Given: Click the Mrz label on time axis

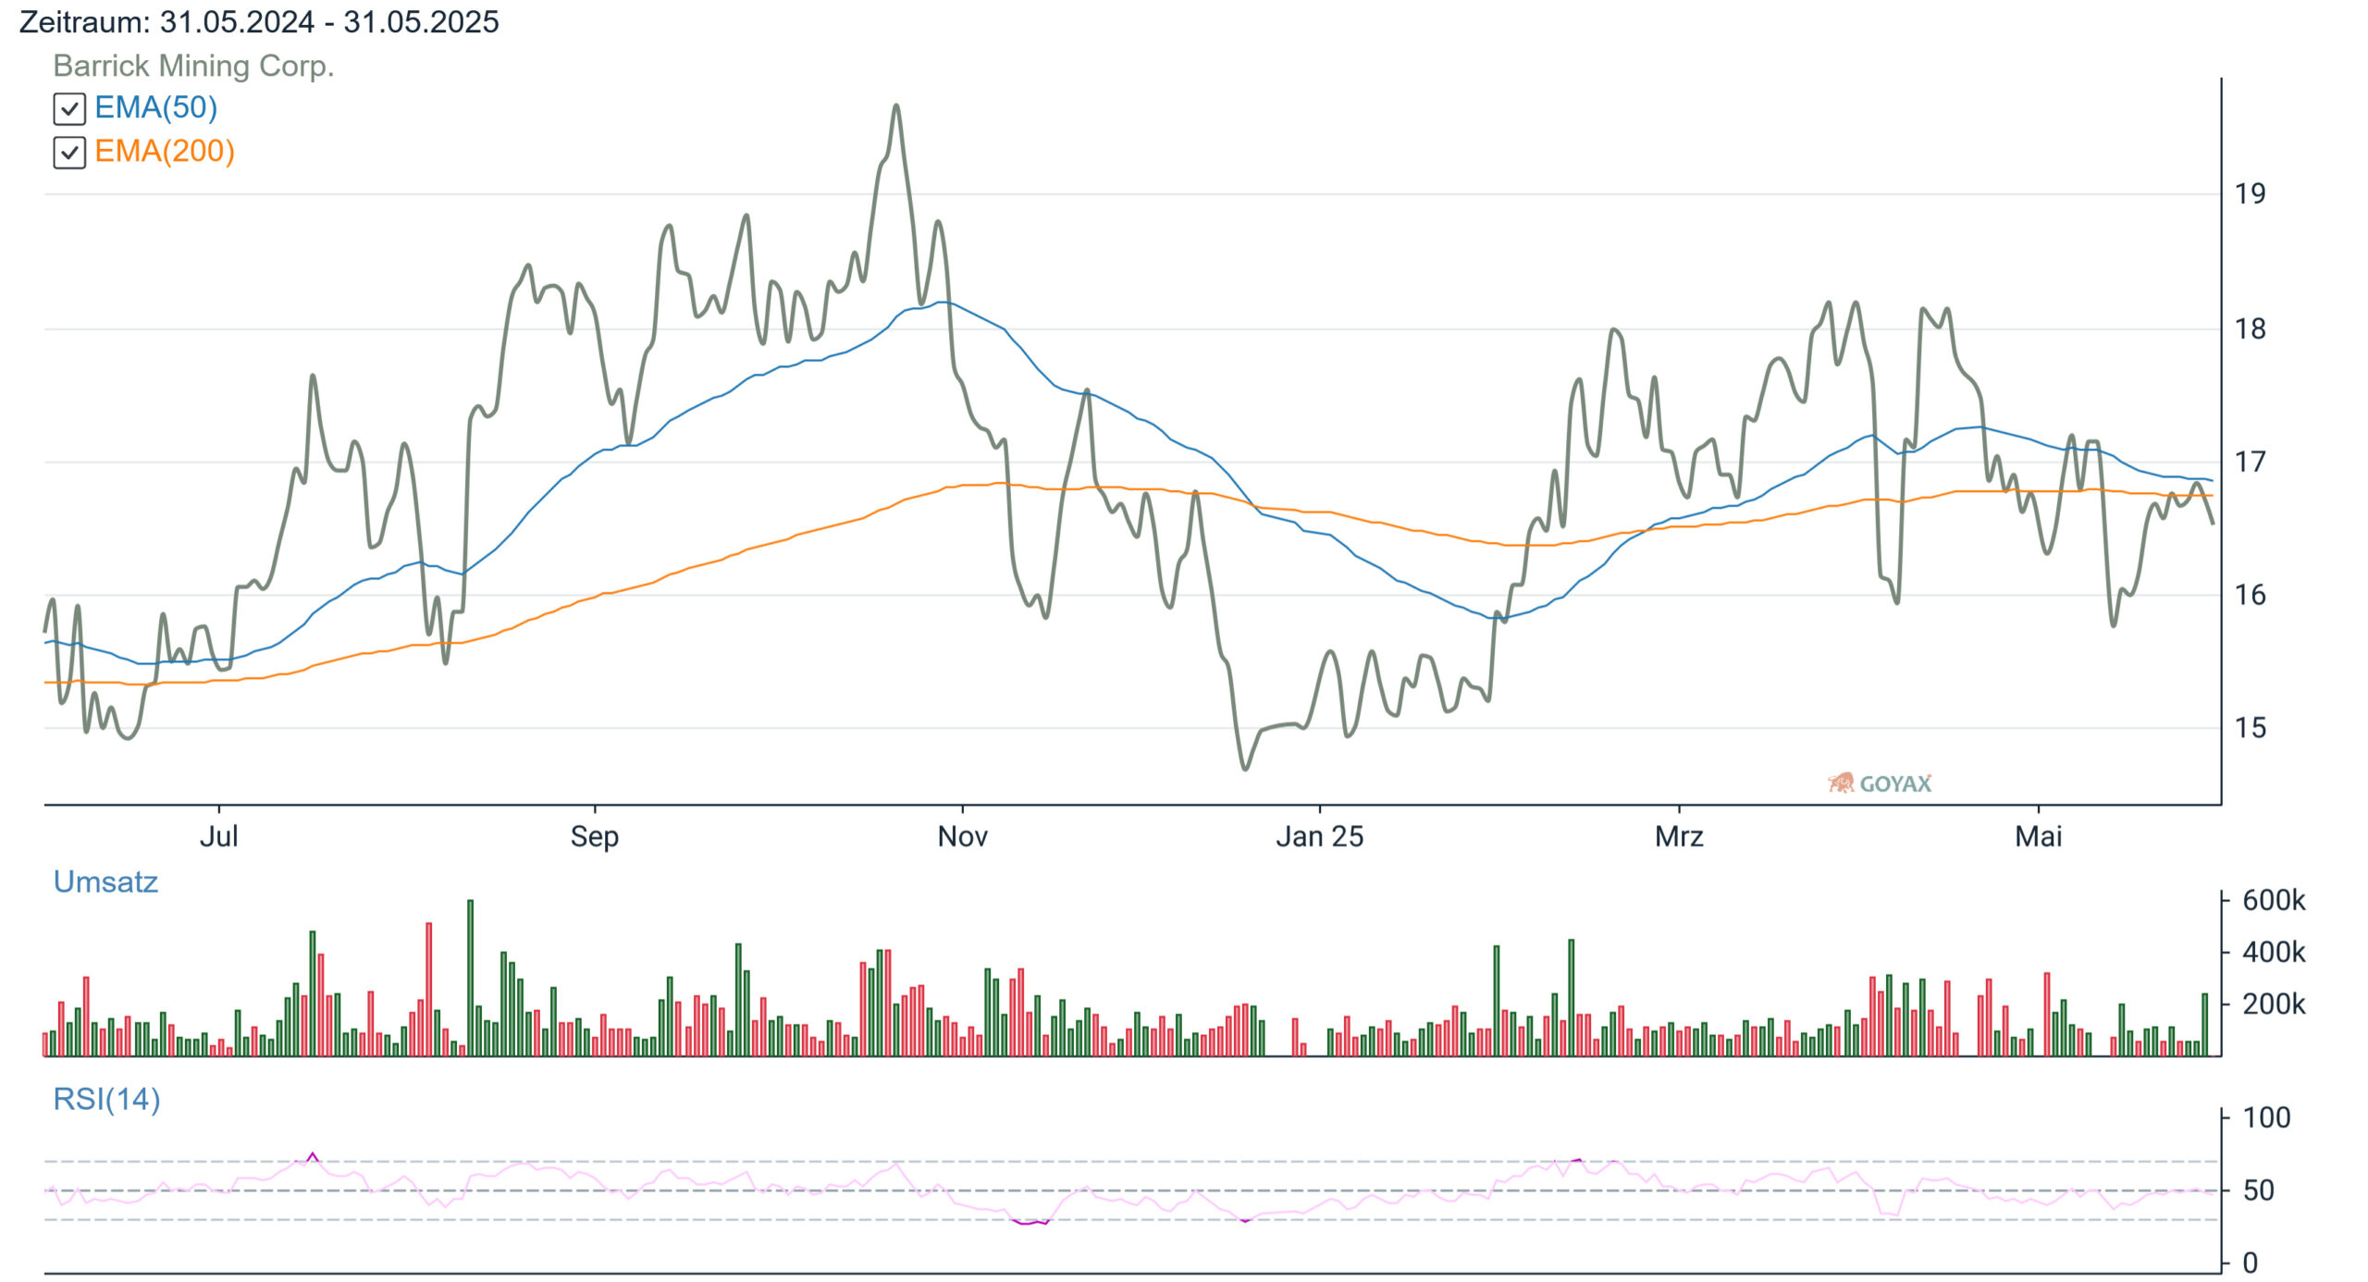Looking at the screenshot, I should (1679, 836).
